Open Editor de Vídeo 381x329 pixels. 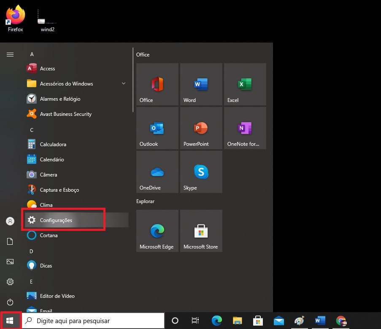coord(76,296)
